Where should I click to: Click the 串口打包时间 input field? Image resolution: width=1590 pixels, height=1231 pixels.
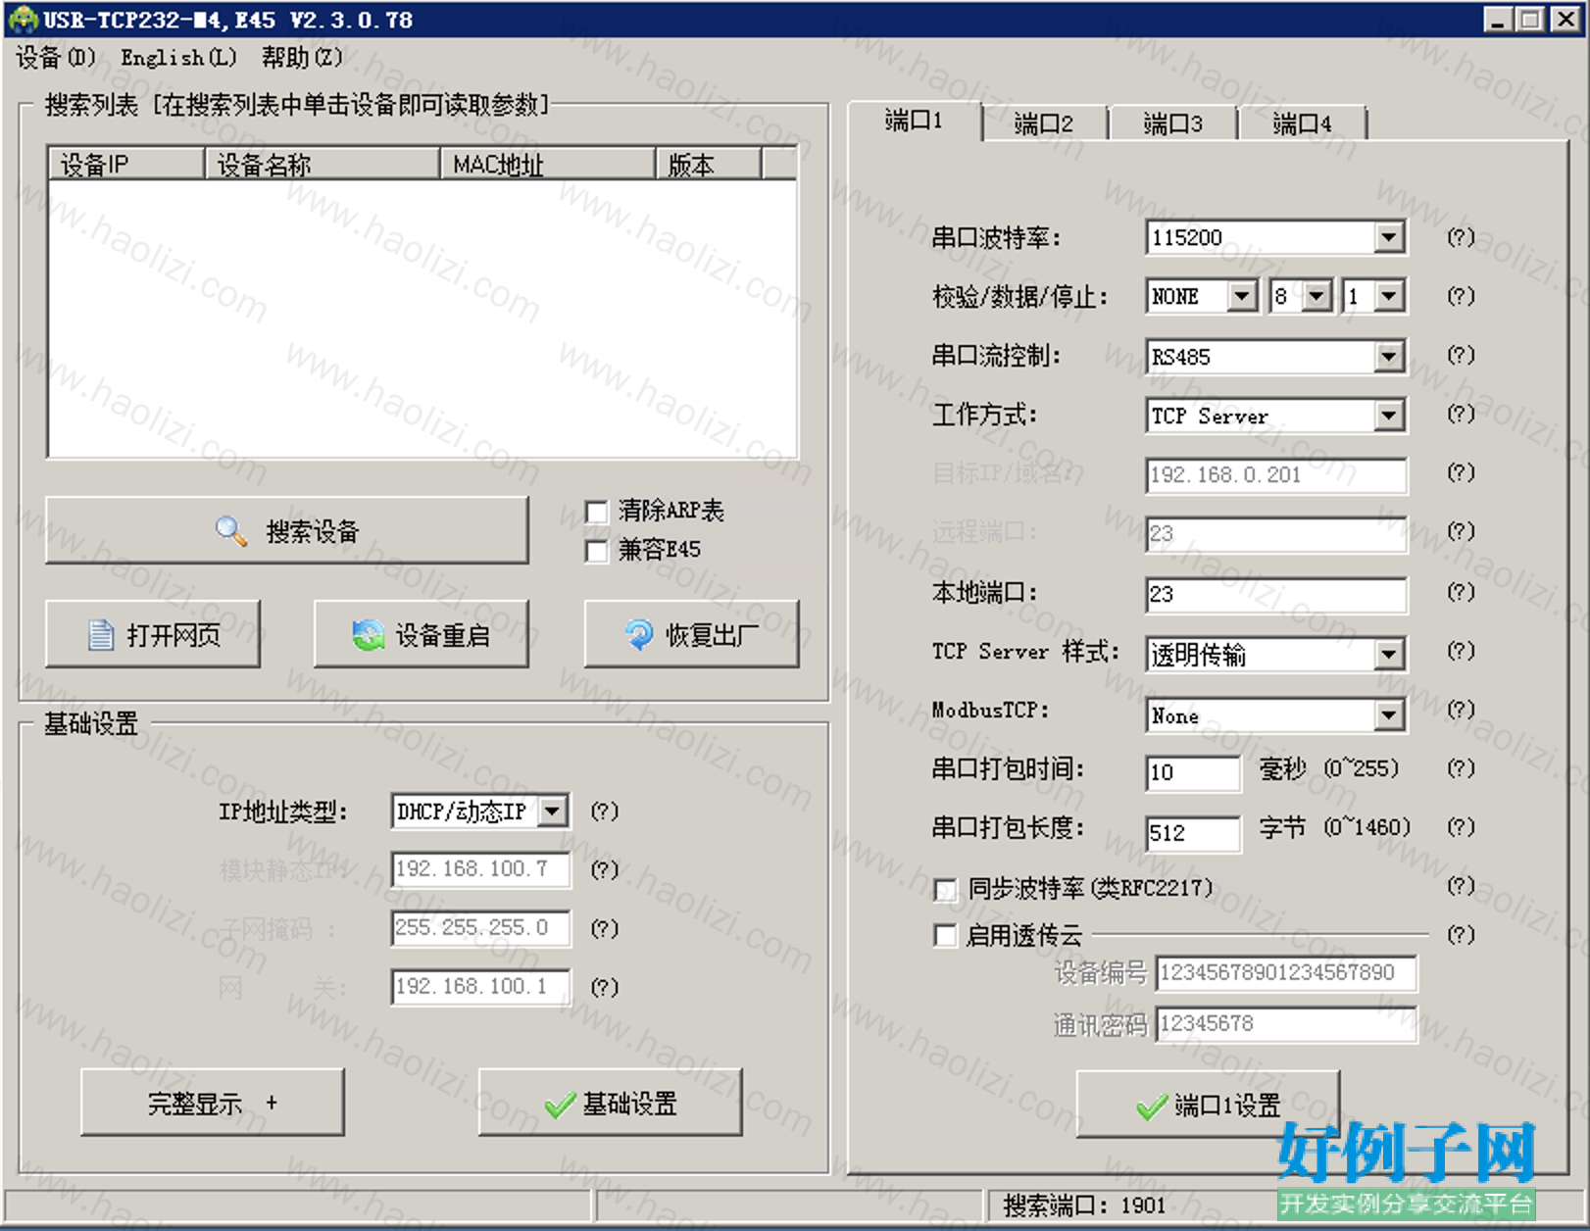click(x=1193, y=772)
